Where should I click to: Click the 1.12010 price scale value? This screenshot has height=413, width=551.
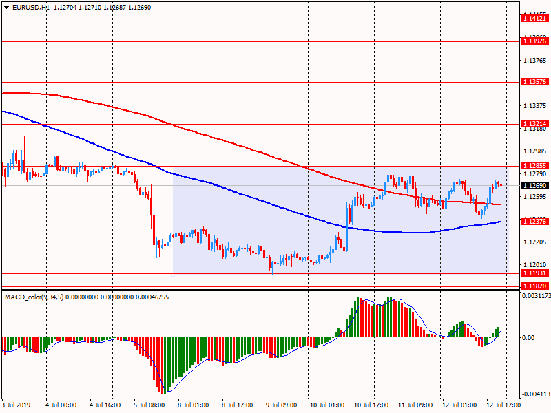[535, 265]
